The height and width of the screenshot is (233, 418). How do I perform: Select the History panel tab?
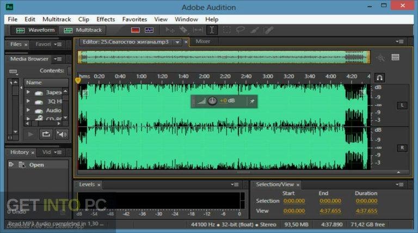click(x=20, y=152)
